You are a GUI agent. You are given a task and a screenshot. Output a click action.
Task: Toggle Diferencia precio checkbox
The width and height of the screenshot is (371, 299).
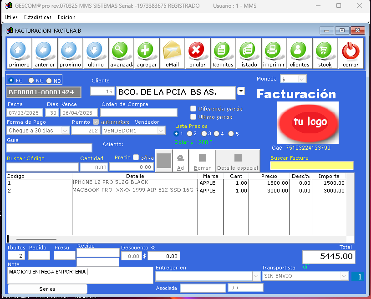click(x=193, y=109)
